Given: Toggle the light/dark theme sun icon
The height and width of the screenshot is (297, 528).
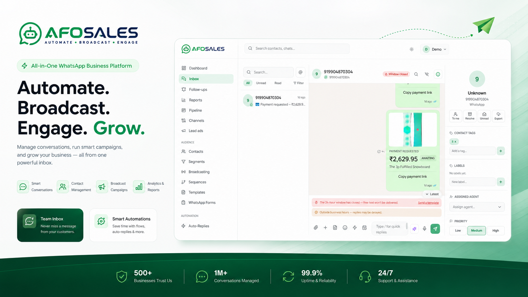Looking at the screenshot, I should coord(411,49).
